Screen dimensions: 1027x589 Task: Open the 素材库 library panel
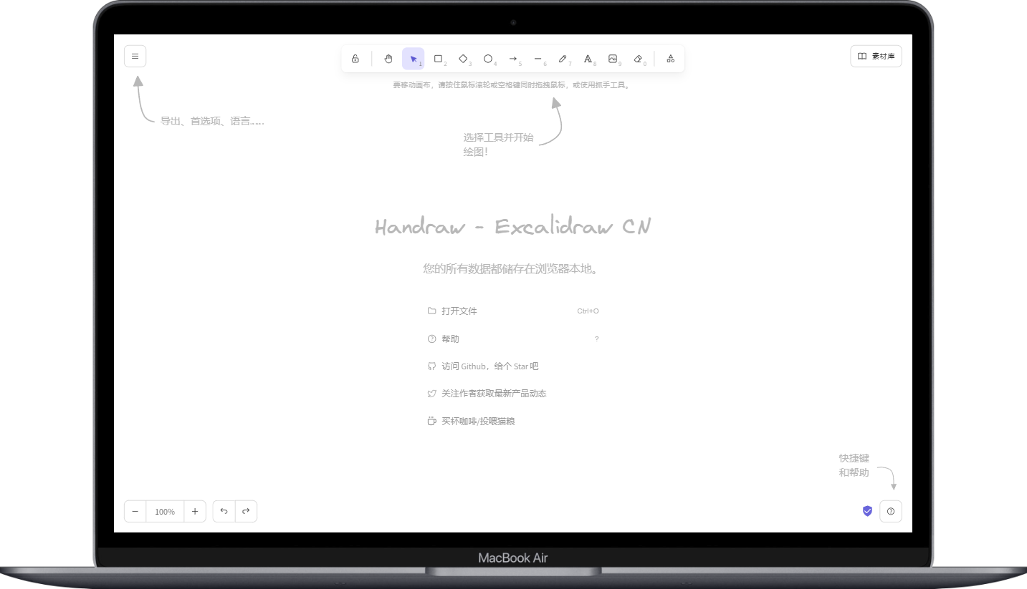tap(876, 56)
